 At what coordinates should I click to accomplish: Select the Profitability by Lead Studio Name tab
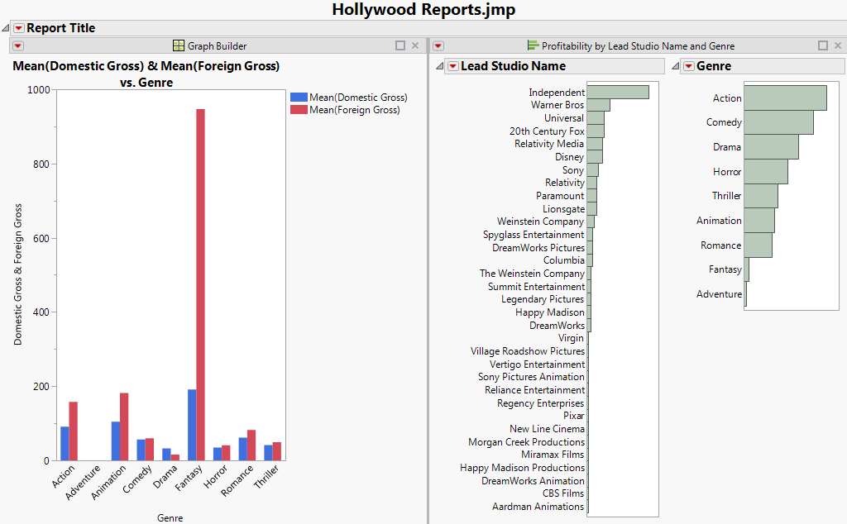tap(638, 46)
